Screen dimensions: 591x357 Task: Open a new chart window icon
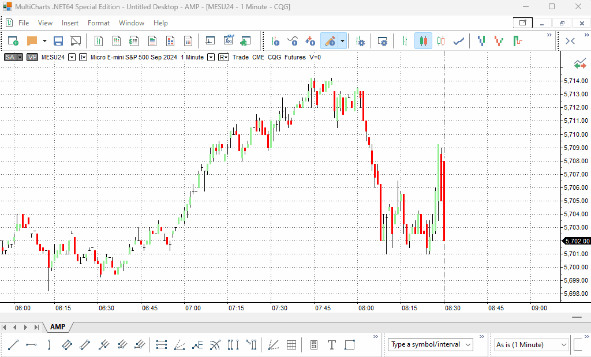(98, 41)
